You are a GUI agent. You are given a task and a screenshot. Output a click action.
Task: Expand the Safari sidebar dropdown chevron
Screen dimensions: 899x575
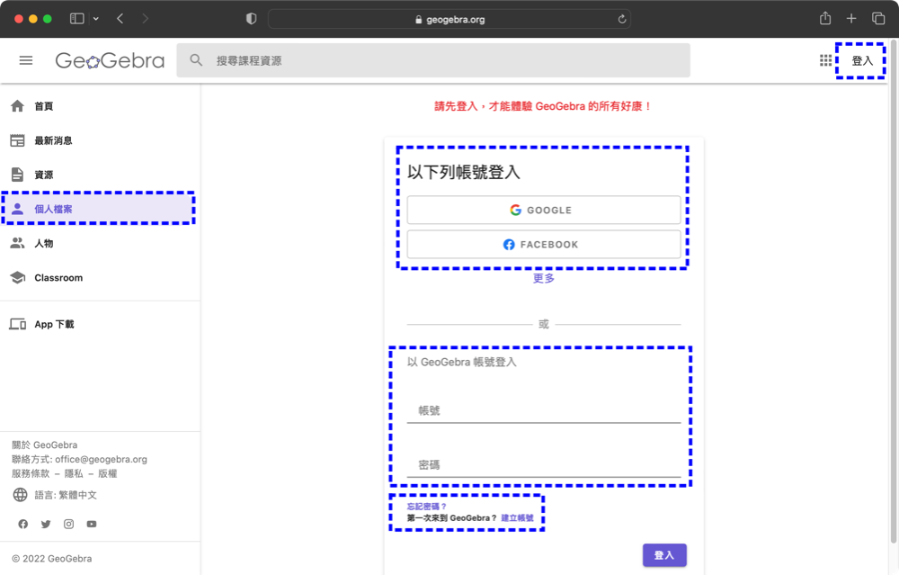coord(96,19)
